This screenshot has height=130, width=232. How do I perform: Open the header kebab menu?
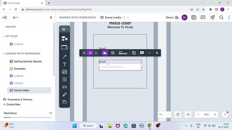point(229,18)
